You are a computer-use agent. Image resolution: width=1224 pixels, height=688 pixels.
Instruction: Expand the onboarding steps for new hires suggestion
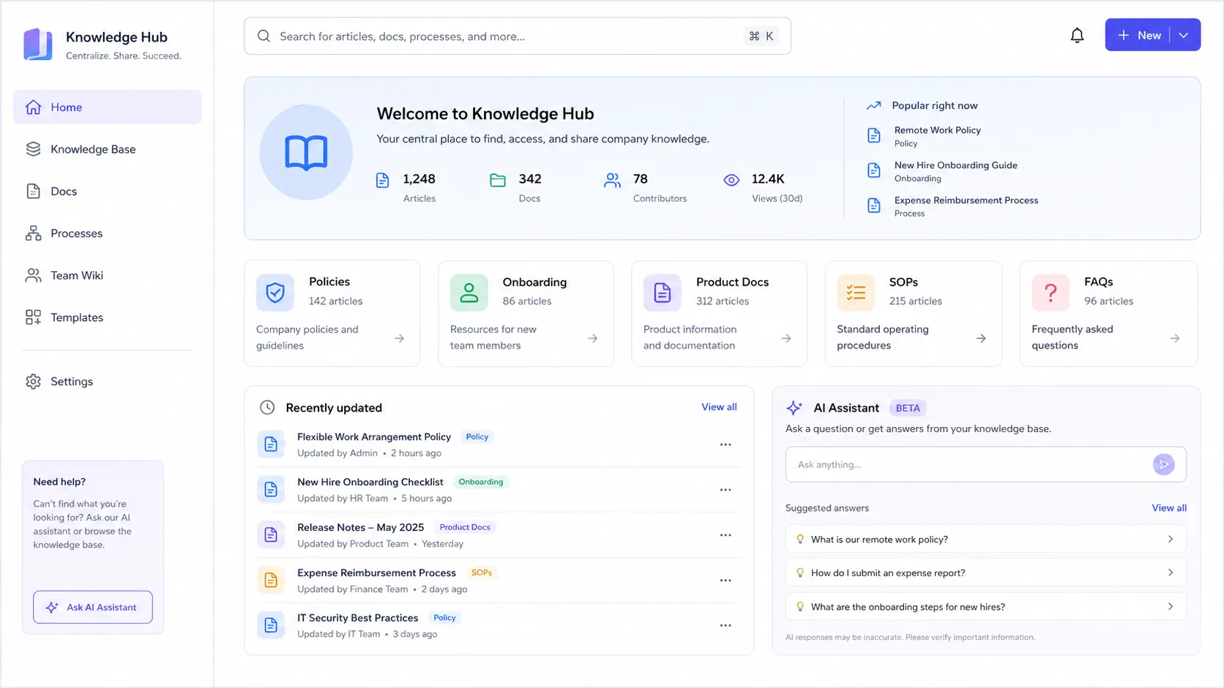point(985,606)
